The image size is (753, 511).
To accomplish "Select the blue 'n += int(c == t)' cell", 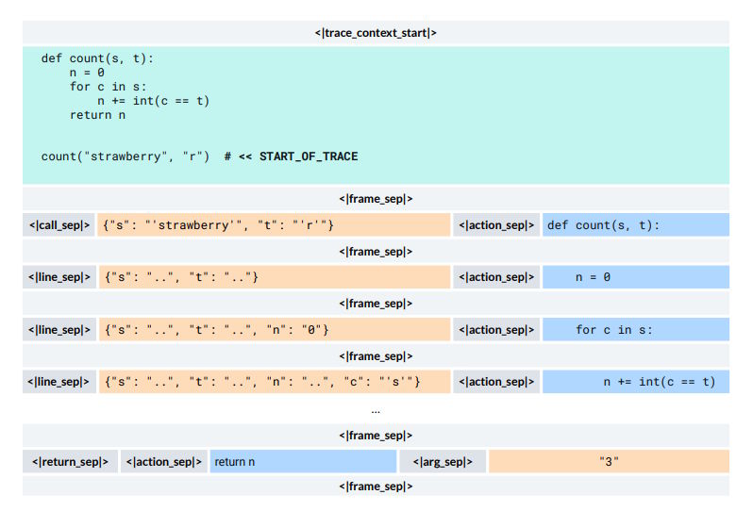I will point(635,382).
